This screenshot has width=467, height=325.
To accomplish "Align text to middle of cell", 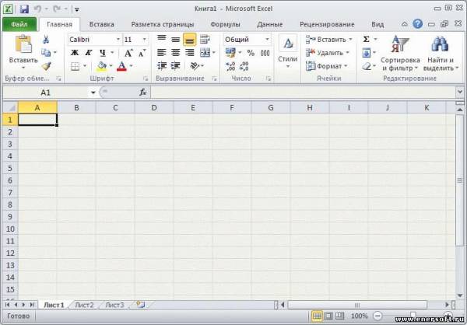I will click(x=175, y=39).
